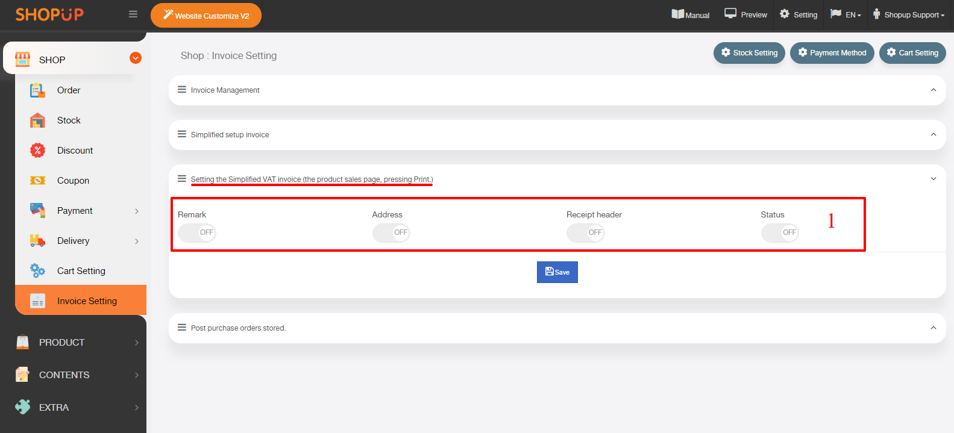Expand the CONTENTS menu arrow
Screen dimensions: 954x433
pos(137,375)
